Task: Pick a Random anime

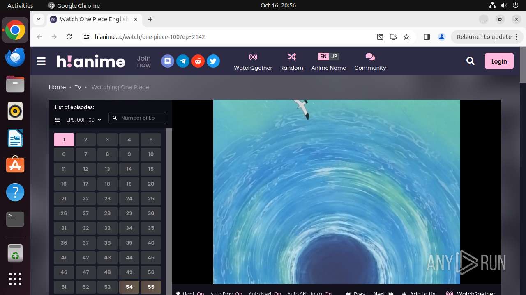Action: pos(292,61)
